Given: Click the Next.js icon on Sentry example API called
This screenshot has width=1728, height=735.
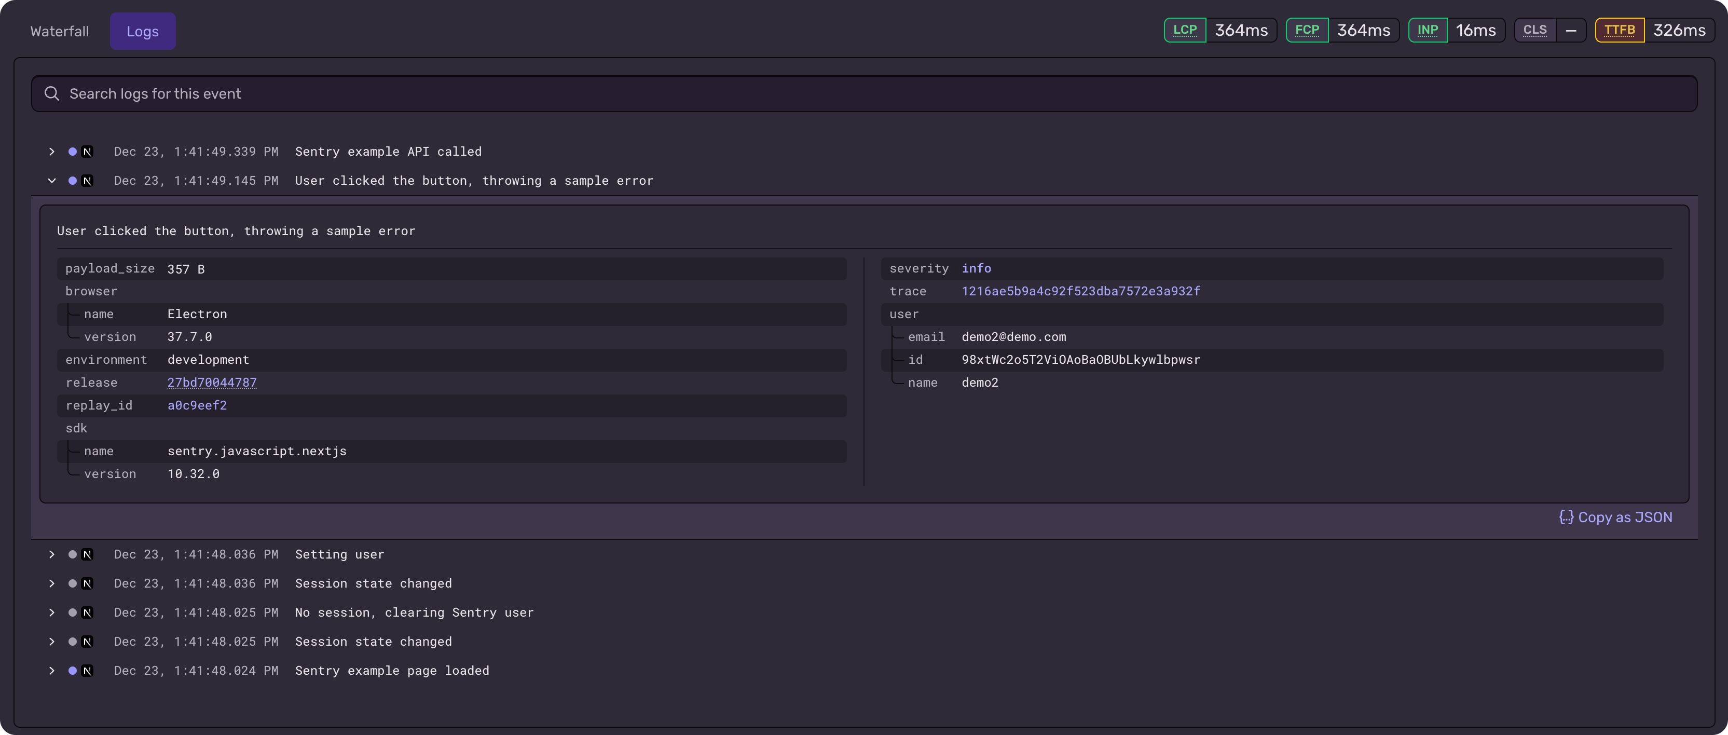Looking at the screenshot, I should tap(87, 152).
